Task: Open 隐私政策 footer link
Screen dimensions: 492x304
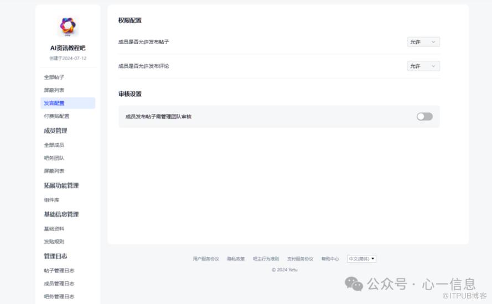Action: (236, 259)
